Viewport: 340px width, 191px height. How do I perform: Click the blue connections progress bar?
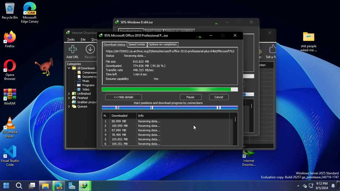(170, 107)
